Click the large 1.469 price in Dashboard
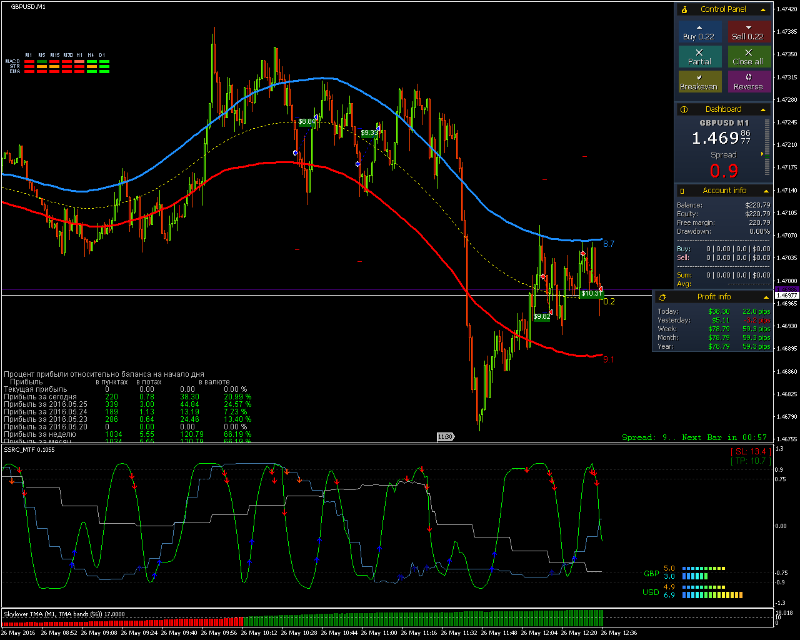Screen dimensions: 800x640 [714, 138]
